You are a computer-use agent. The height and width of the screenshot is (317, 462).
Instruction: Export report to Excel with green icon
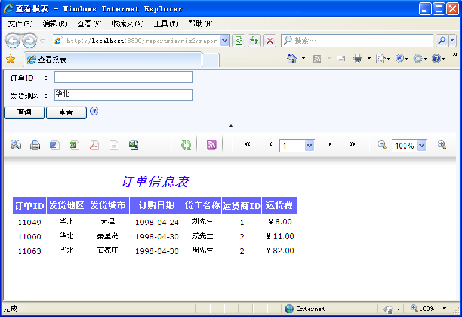pos(74,145)
